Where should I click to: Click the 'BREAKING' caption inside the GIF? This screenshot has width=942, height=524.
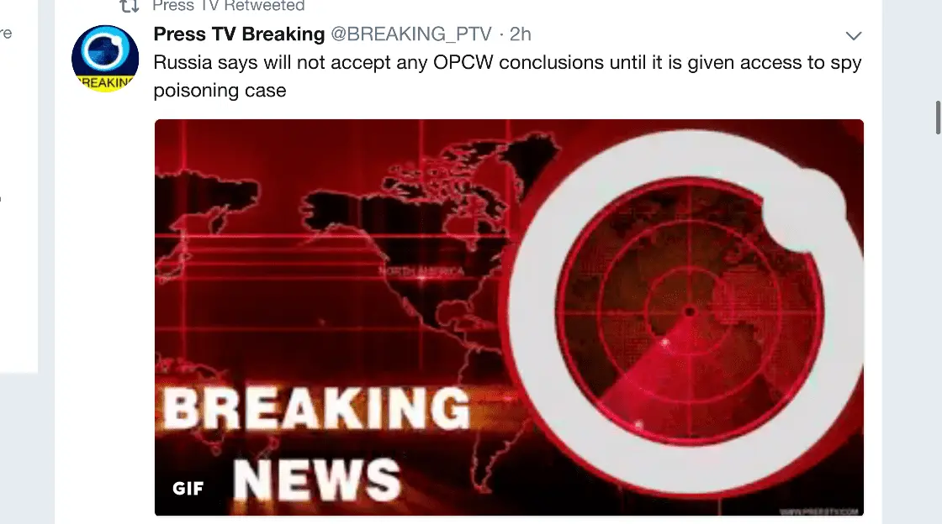coord(316,408)
